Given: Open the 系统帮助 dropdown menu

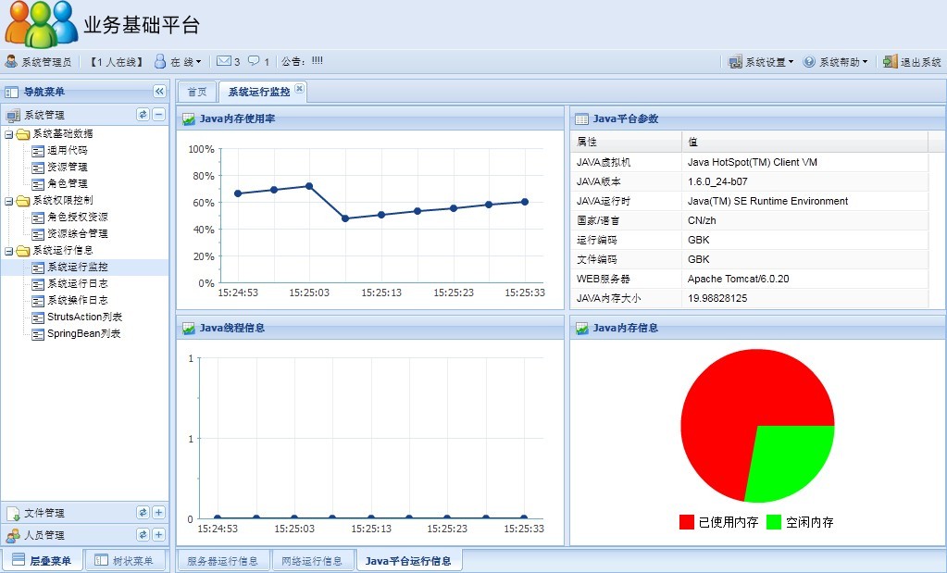Looking at the screenshot, I should tap(835, 62).
